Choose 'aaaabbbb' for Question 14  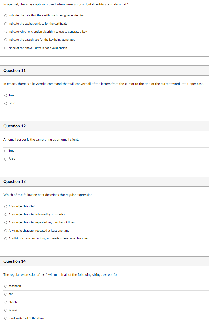point(6,286)
